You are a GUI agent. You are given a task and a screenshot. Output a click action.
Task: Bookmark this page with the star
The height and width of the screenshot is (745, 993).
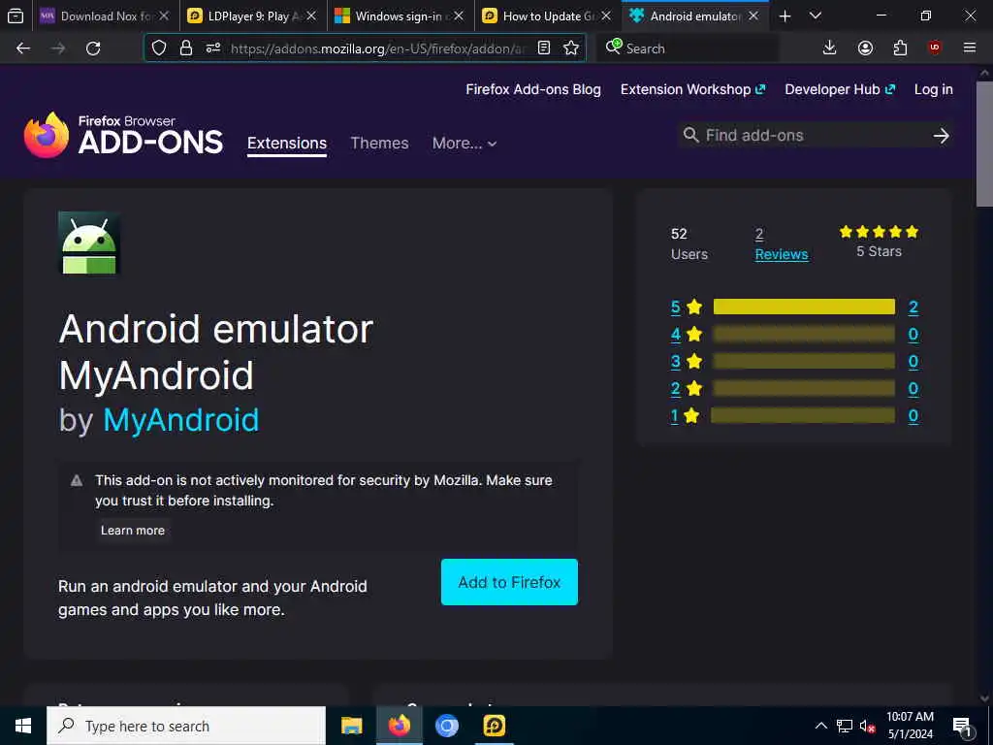570,48
